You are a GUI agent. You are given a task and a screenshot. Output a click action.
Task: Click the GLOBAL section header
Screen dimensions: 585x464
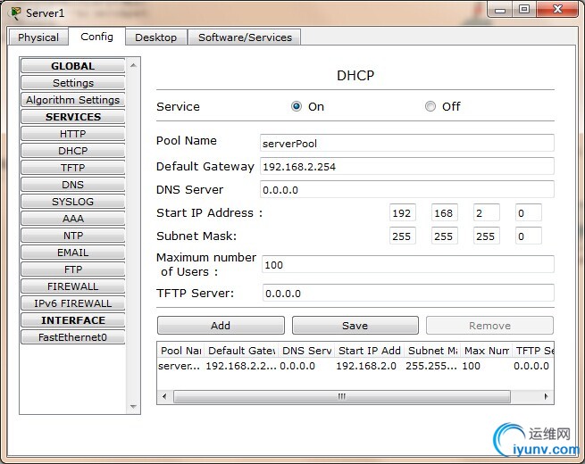[x=72, y=66]
